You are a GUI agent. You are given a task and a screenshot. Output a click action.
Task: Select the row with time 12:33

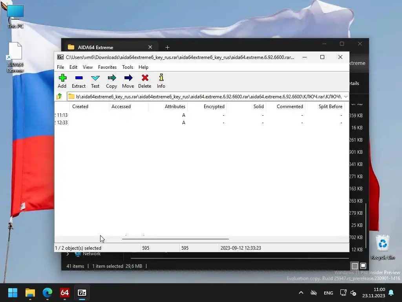[202, 123]
